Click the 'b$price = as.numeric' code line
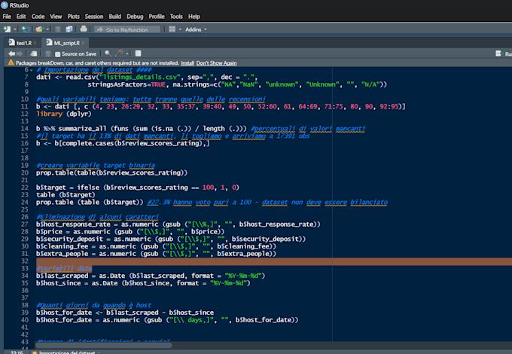This screenshot has width=512, height=354. pos(130,232)
